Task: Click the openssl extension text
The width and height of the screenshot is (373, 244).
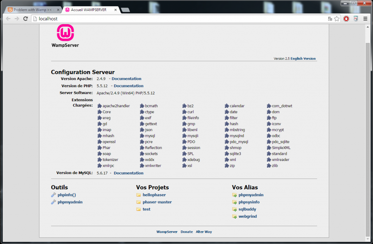Action: [109, 142]
